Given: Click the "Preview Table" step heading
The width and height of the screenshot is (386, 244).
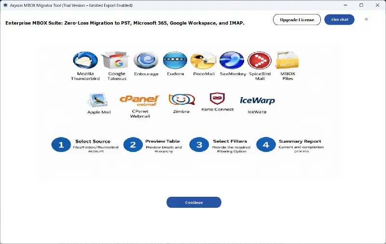Looking at the screenshot, I should (163, 141).
